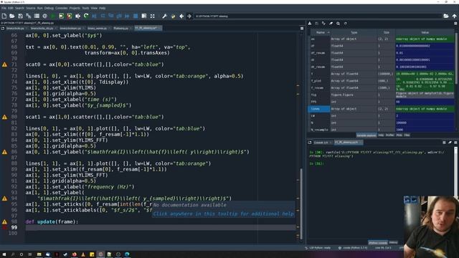Open the conda environment status bar entry
Image resolution: width=459 pixels, height=258 pixels.
[x=353, y=248]
